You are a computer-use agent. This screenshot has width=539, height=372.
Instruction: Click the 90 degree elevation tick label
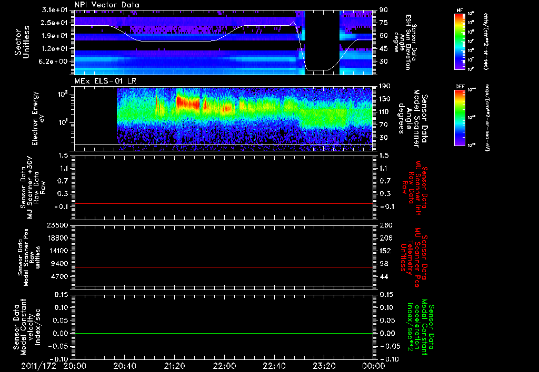click(384, 10)
